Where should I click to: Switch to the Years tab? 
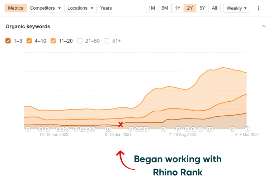[x=106, y=8]
